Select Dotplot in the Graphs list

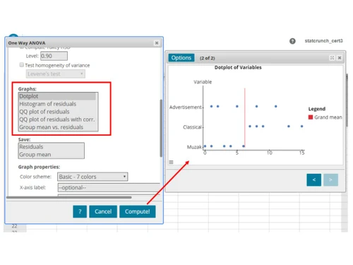(x=57, y=96)
